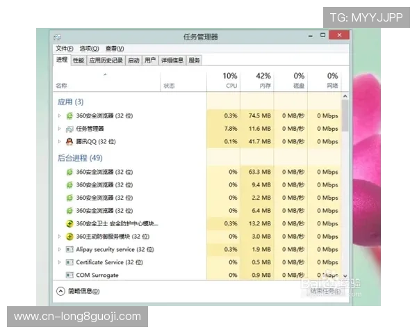Click the 360主动防御服务模块 icon
The width and height of the screenshot is (417, 334).
coord(69,237)
